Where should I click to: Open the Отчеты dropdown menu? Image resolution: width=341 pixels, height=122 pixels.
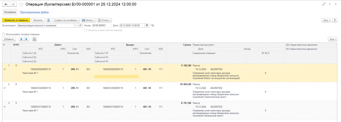click(x=104, y=20)
